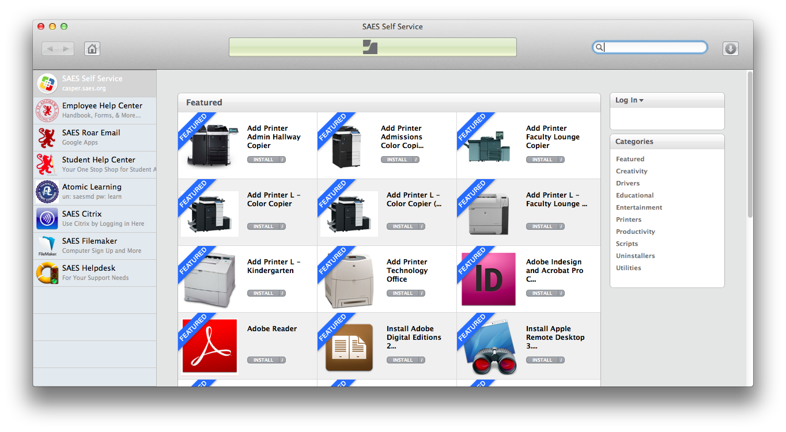786x432 pixels.
Task: Select SAES Roar Email lion icon
Action: 47,138
